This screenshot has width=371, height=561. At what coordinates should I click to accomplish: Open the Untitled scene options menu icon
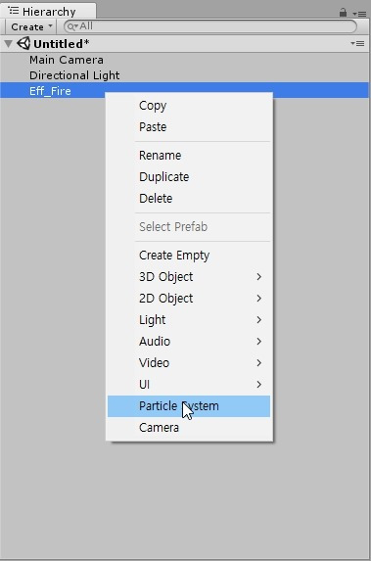click(x=357, y=44)
